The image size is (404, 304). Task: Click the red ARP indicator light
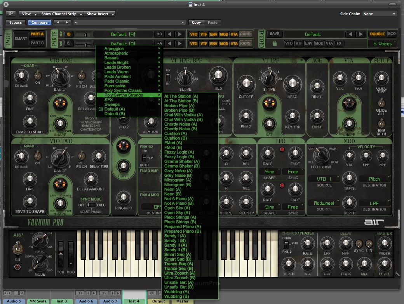[x=17, y=267]
